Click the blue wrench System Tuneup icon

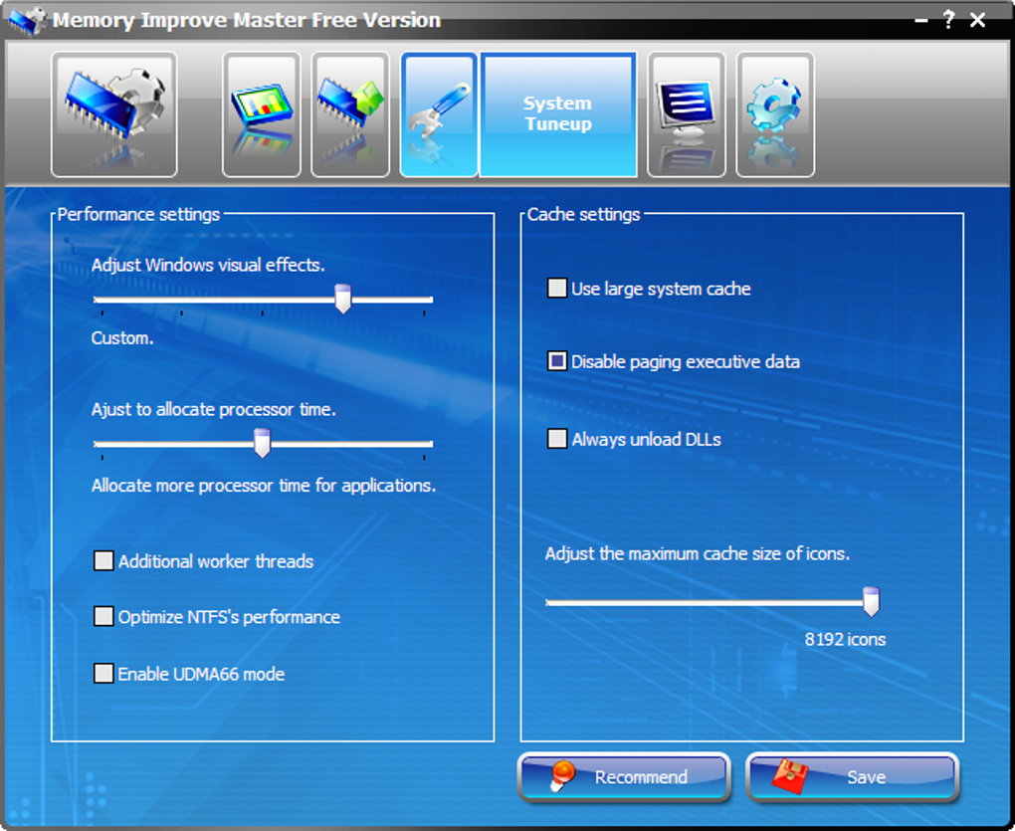pos(439,114)
